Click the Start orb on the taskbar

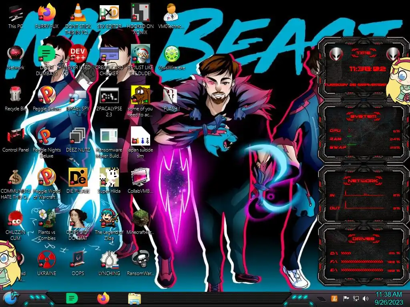[x=10, y=298]
